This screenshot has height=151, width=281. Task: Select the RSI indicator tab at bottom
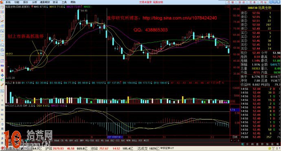pyautogui.click(x=97, y=140)
